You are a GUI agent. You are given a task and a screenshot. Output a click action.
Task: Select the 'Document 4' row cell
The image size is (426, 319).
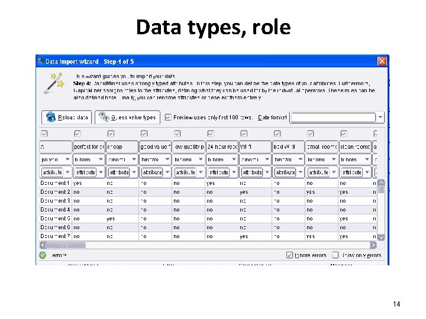point(55,210)
